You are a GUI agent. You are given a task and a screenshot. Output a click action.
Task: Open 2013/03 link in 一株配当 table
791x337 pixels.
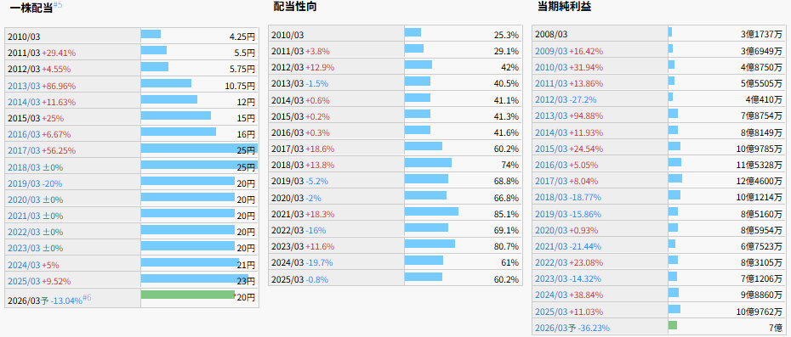pyautogui.click(x=24, y=86)
